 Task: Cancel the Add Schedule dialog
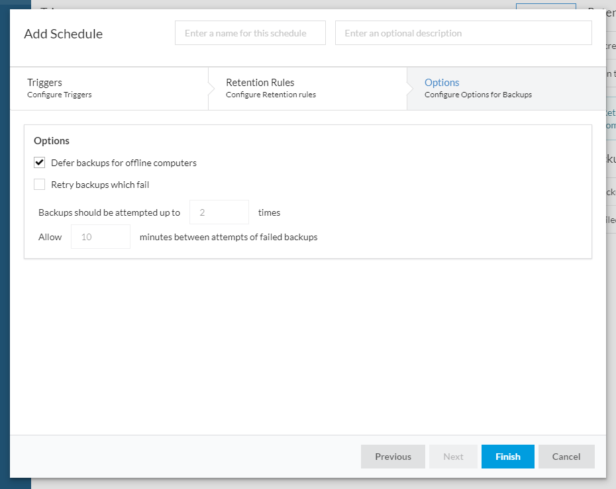tap(566, 457)
